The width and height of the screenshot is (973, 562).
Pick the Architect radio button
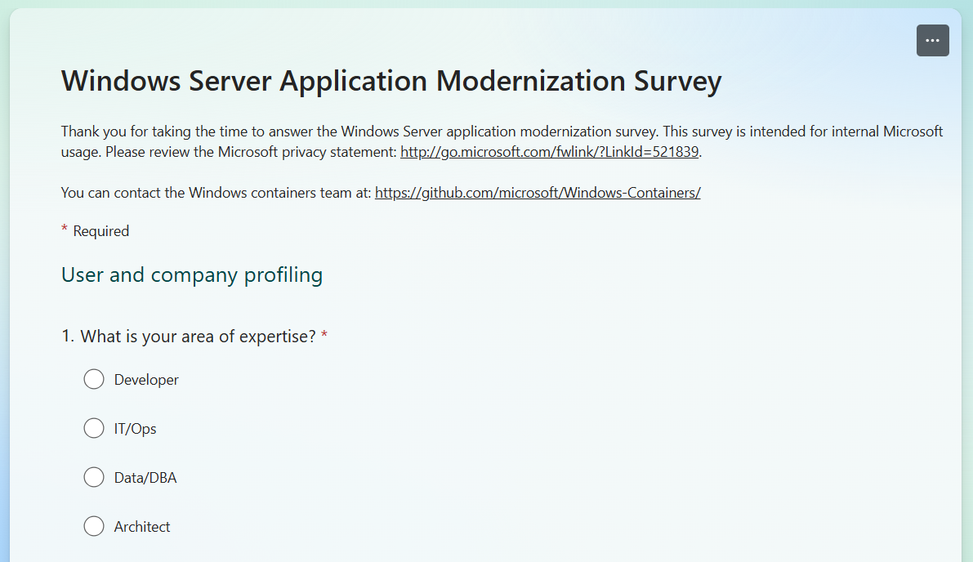click(x=93, y=526)
